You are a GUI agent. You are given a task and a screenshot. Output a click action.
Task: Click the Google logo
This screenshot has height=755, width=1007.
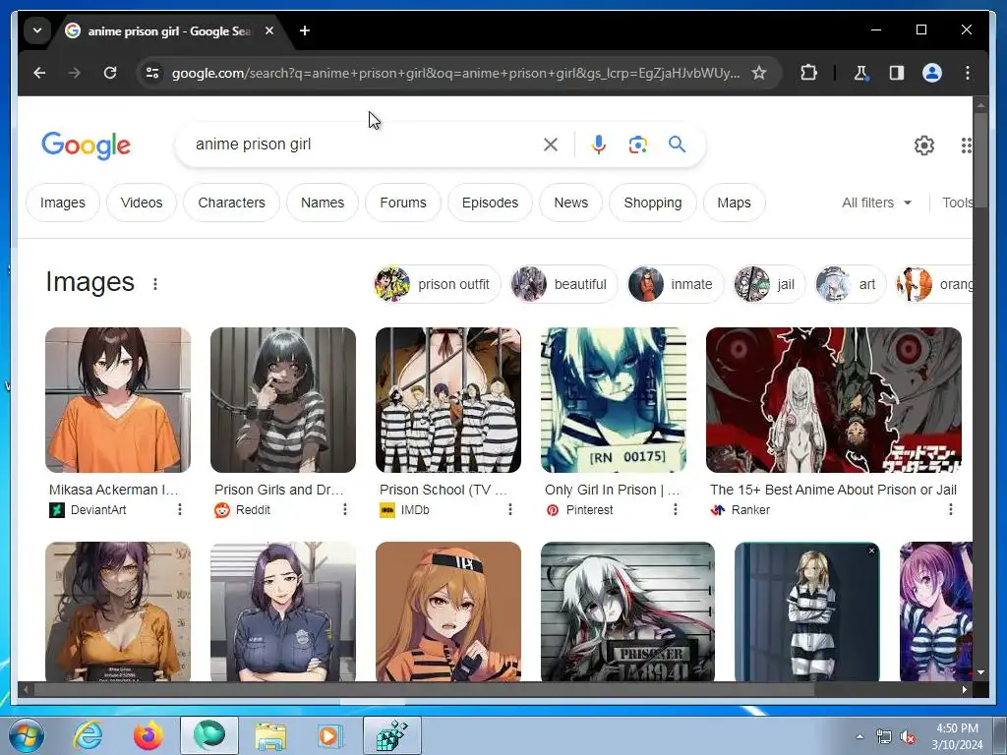87,145
